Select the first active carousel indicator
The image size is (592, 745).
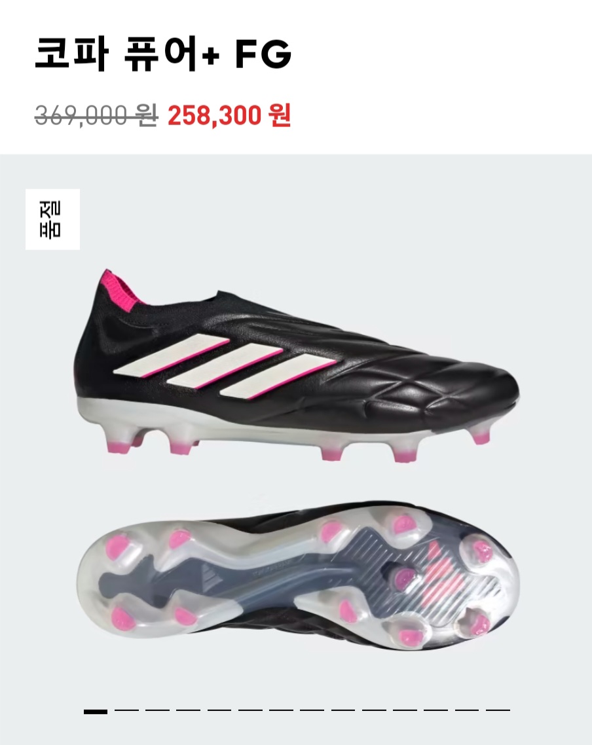(96, 711)
